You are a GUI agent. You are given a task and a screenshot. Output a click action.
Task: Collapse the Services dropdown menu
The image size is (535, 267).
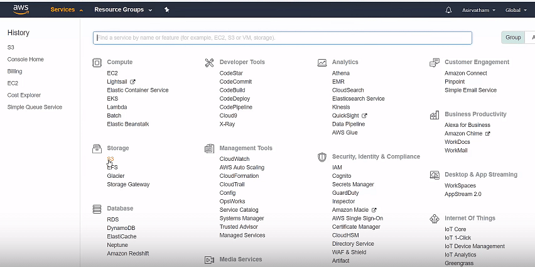click(67, 9)
